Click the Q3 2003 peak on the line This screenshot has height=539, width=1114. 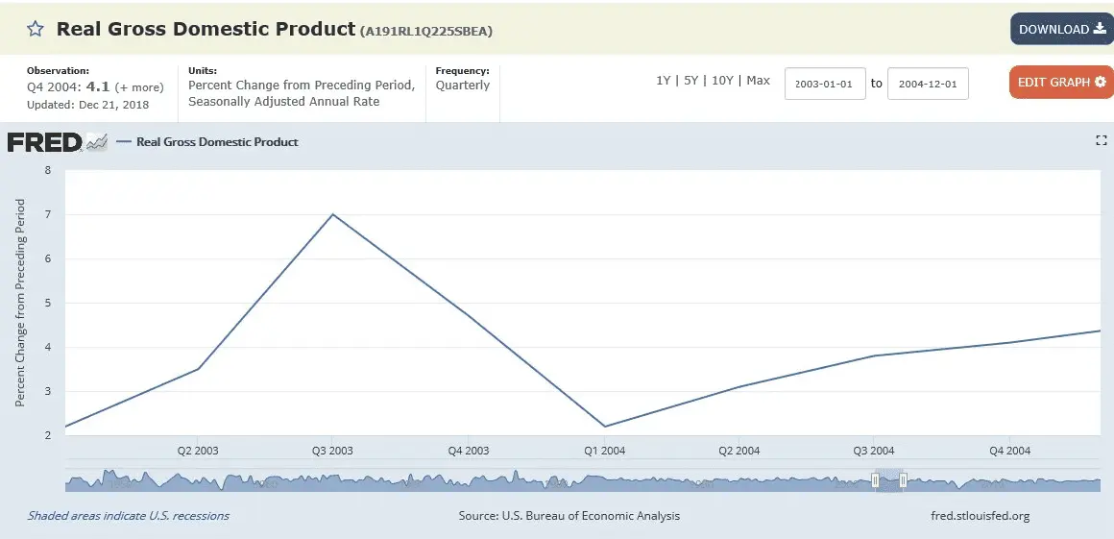333,214
